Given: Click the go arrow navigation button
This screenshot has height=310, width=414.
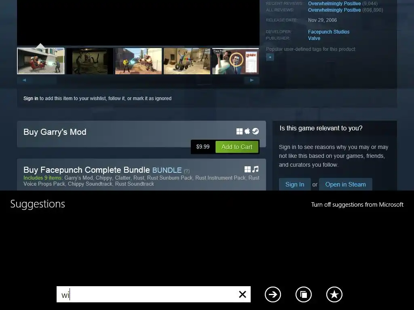Looking at the screenshot, I should pos(273,294).
